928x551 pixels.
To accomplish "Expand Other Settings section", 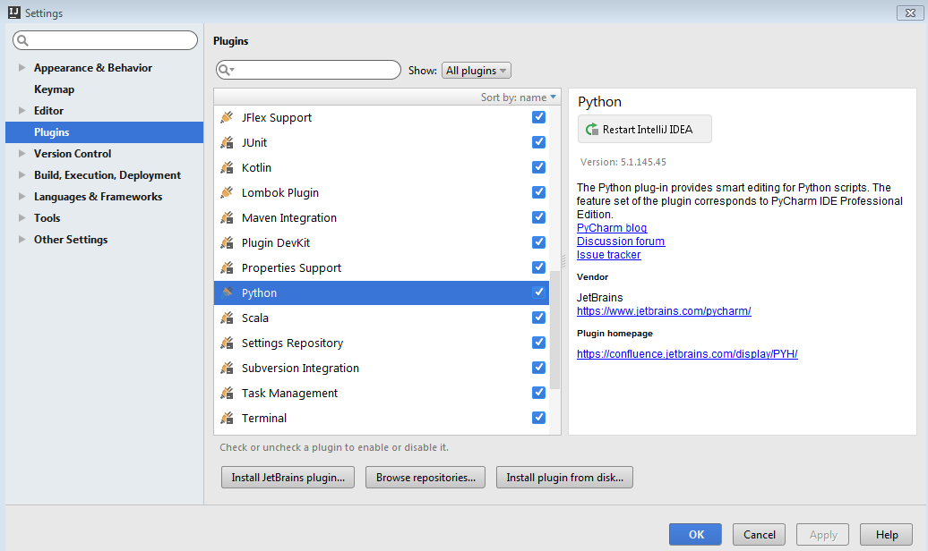I will click(21, 240).
